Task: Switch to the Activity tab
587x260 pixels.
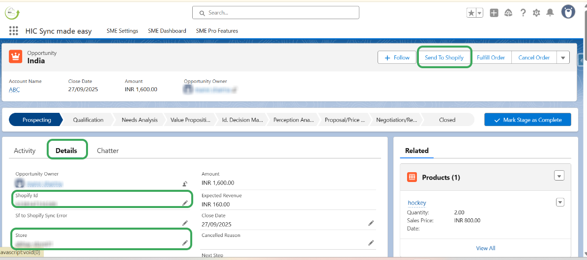Action: 25,151
